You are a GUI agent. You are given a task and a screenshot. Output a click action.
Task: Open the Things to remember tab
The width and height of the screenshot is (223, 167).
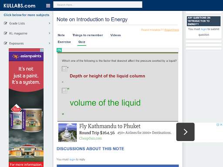coord(88,35)
